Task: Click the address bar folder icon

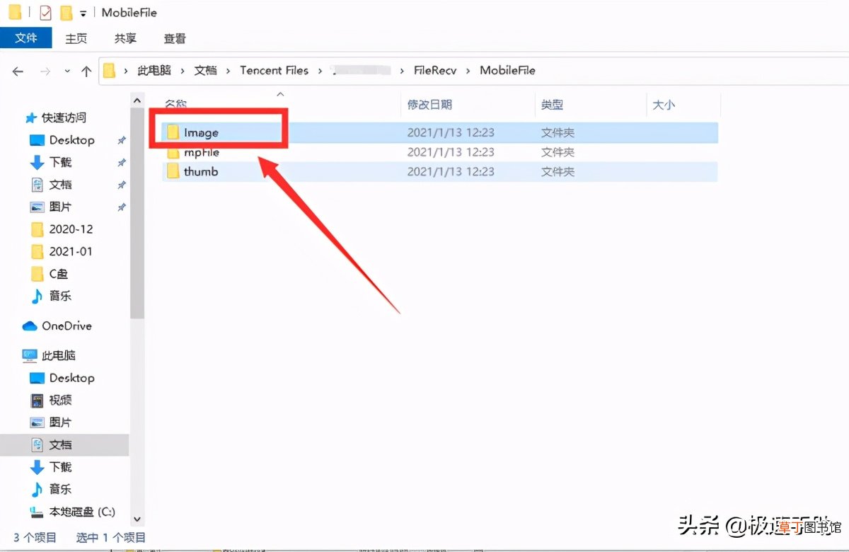Action: [x=109, y=71]
